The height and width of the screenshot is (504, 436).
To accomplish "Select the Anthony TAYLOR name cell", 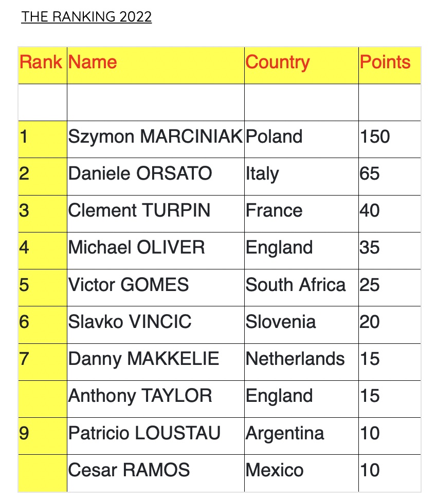I will pos(140,396).
